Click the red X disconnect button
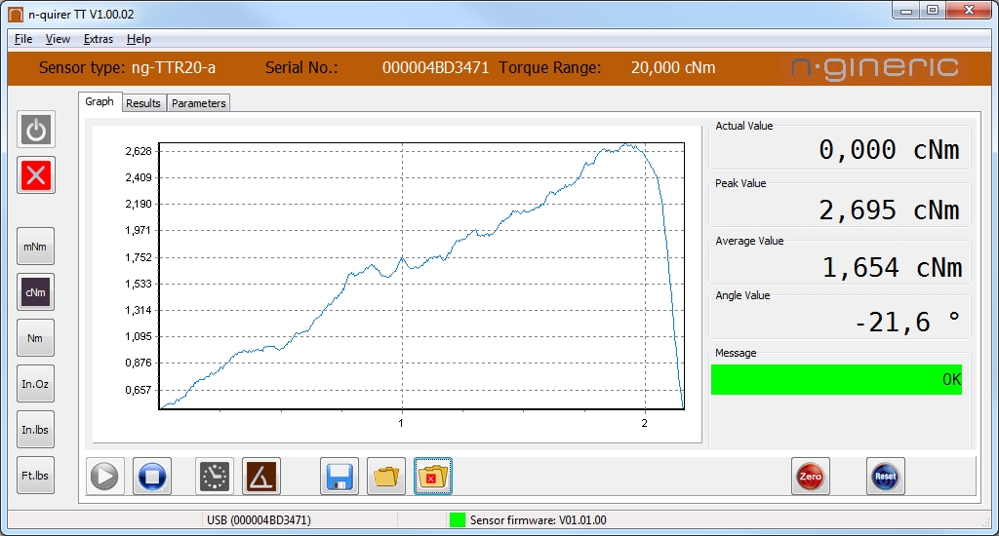Viewport: 999px width, 536px height. pyautogui.click(x=36, y=175)
